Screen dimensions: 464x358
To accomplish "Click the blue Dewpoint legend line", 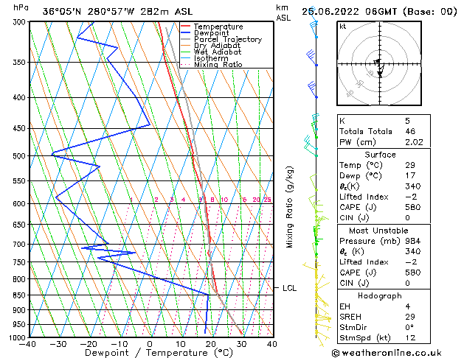I will 186,32.
